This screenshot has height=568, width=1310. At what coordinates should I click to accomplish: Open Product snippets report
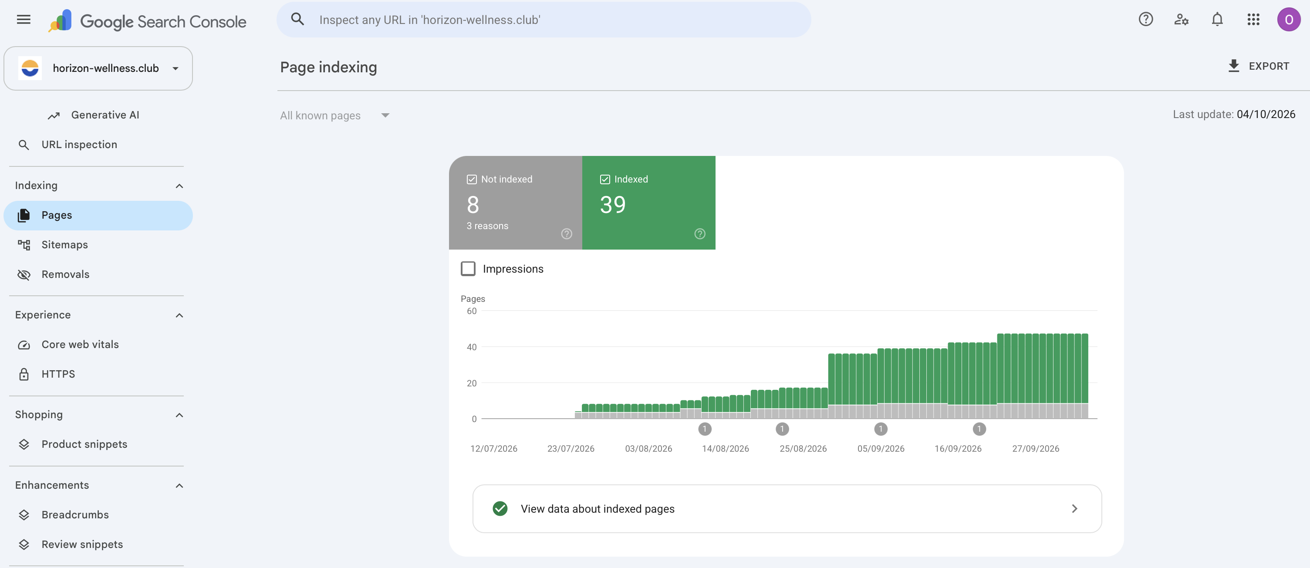(x=98, y=444)
